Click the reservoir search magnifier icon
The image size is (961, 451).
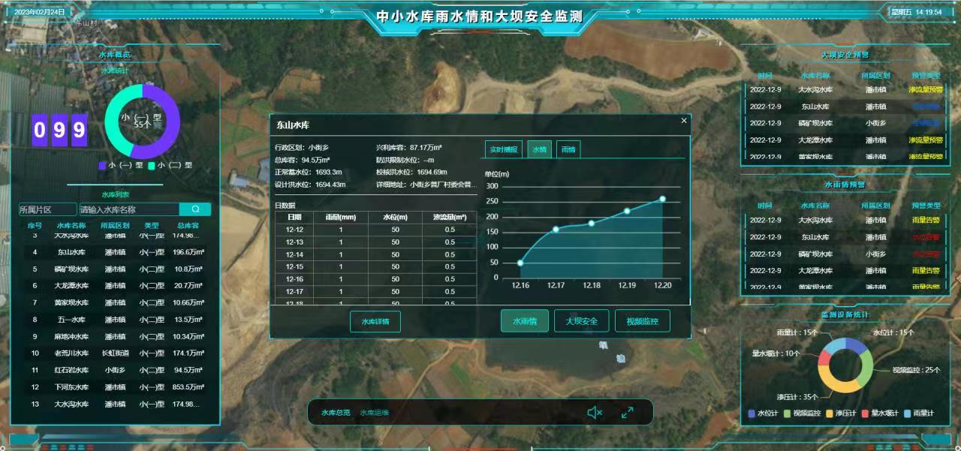tap(195, 209)
